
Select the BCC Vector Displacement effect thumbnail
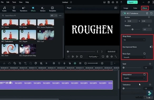point(46,22)
